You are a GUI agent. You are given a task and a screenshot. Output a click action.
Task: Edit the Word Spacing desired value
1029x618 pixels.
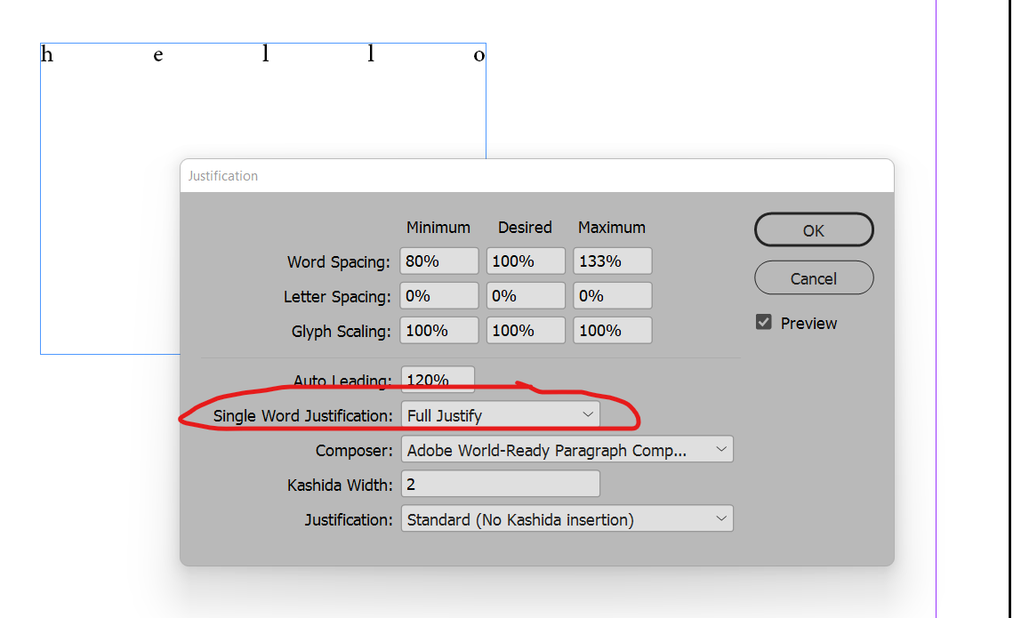526,261
